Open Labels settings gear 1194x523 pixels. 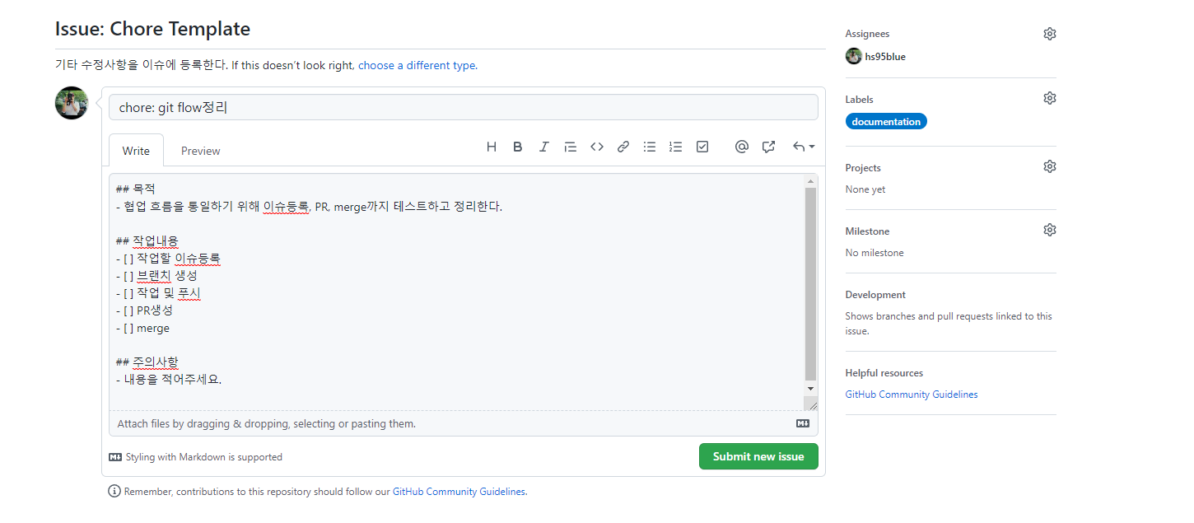(x=1049, y=97)
